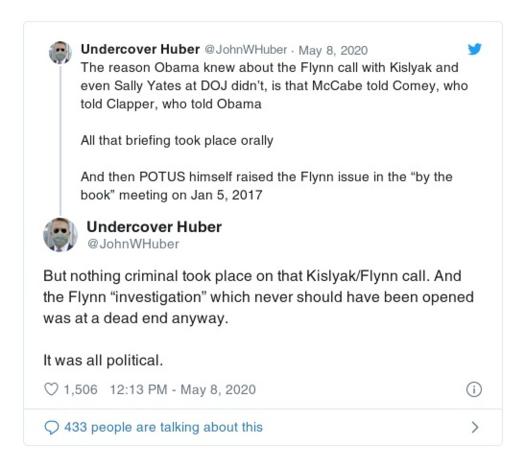This screenshot has width=526, height=468.
Task: Open the circled info icon
Action: pyautogui.click(x=473, y=390)
